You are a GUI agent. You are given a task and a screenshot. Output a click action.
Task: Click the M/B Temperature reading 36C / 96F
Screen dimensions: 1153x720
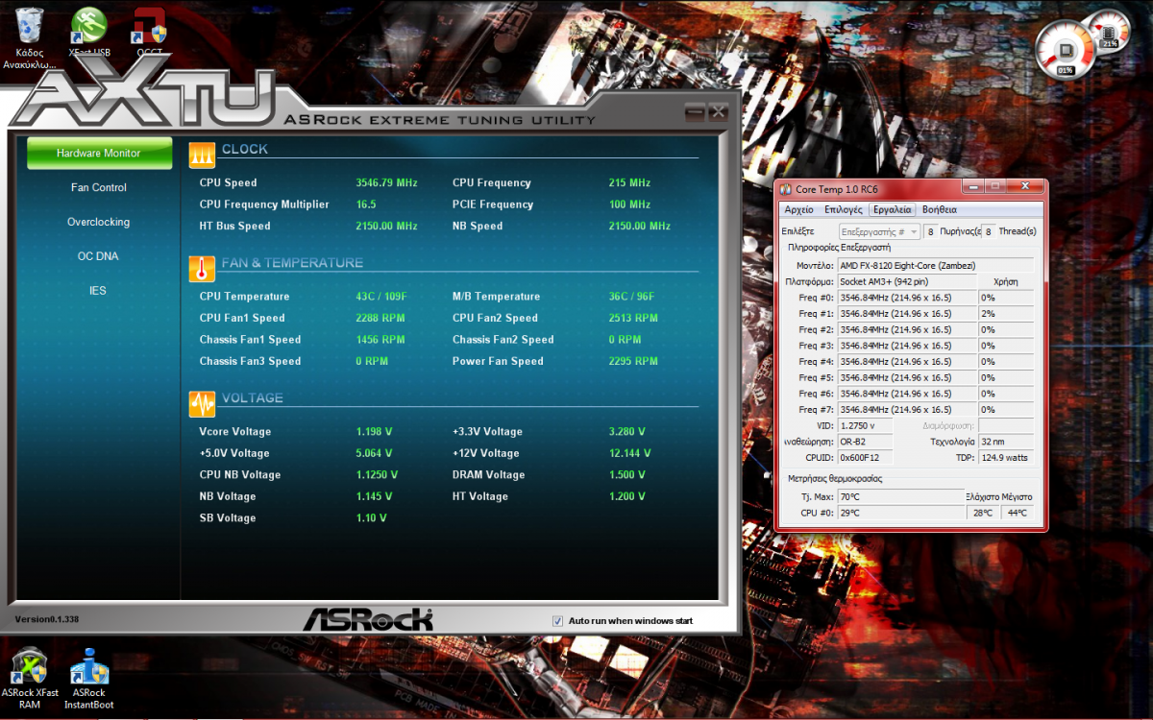click(632, 297)
